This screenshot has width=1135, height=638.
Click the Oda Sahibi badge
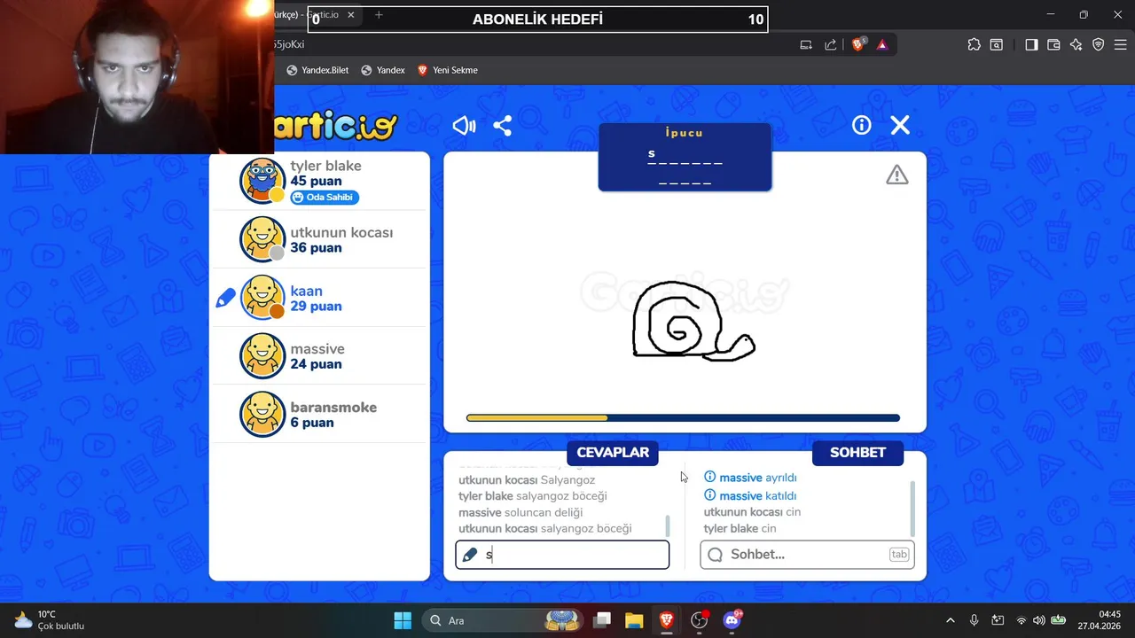(x=325, y=197)
